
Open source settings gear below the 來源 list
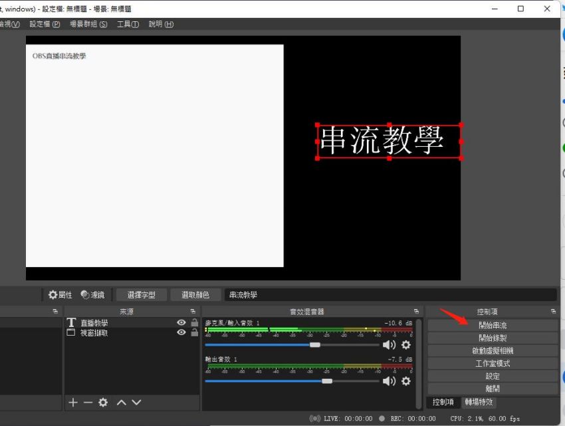(102, 402)
